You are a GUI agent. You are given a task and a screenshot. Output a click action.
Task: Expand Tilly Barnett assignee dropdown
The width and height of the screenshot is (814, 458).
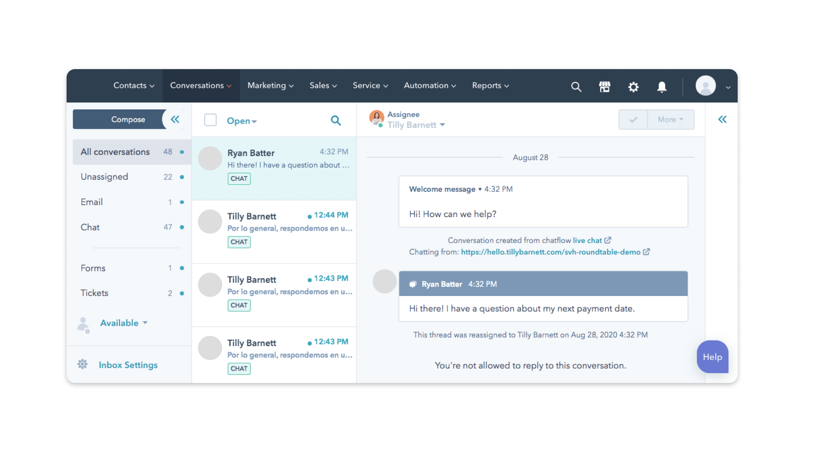[x=416, y=125]
